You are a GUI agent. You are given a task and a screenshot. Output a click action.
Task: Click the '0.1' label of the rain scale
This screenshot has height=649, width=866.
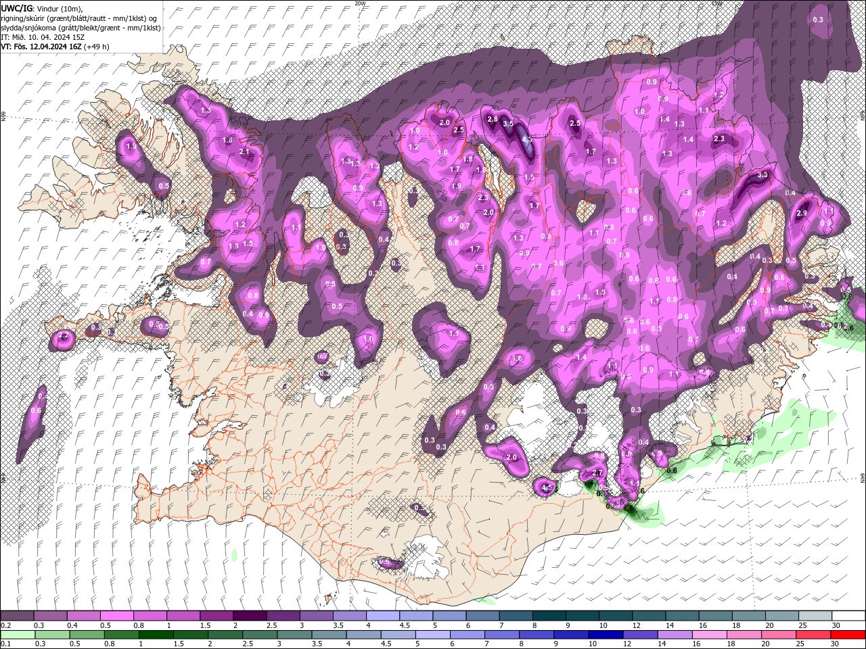click(6, 644)
